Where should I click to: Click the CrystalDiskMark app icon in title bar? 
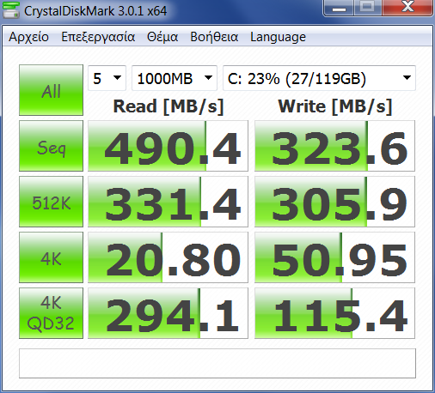click(10, 10)
